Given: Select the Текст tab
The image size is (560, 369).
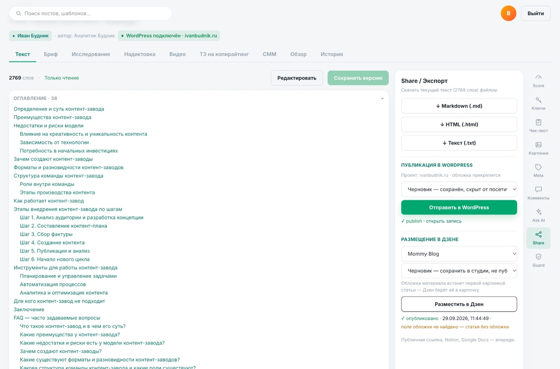Looking at the screenshot, I should (22, 54).
